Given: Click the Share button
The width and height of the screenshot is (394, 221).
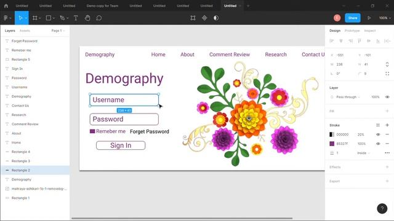Looking at the screenshot, I should (353, 18).
